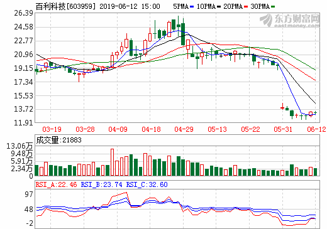Click the 03-19 date label
This screenshot has width=327, height=229.
(x=52, y=129)
